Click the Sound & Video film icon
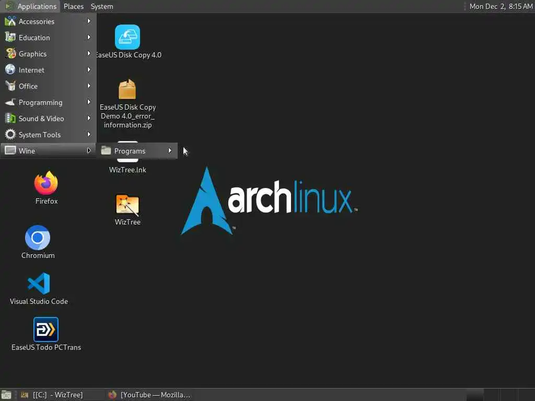This screenshot has width=535, height=401. coord(10,119)
